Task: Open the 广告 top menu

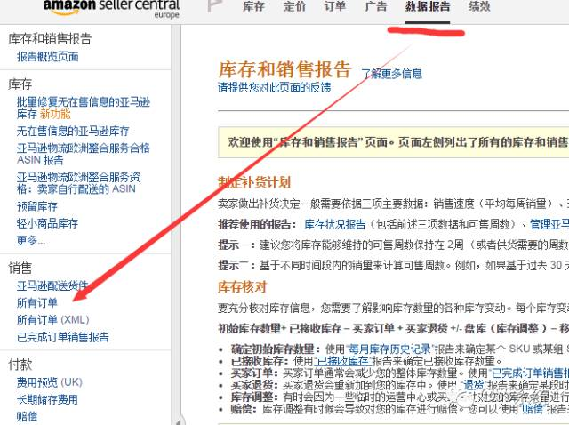Action: click(376, 6)
